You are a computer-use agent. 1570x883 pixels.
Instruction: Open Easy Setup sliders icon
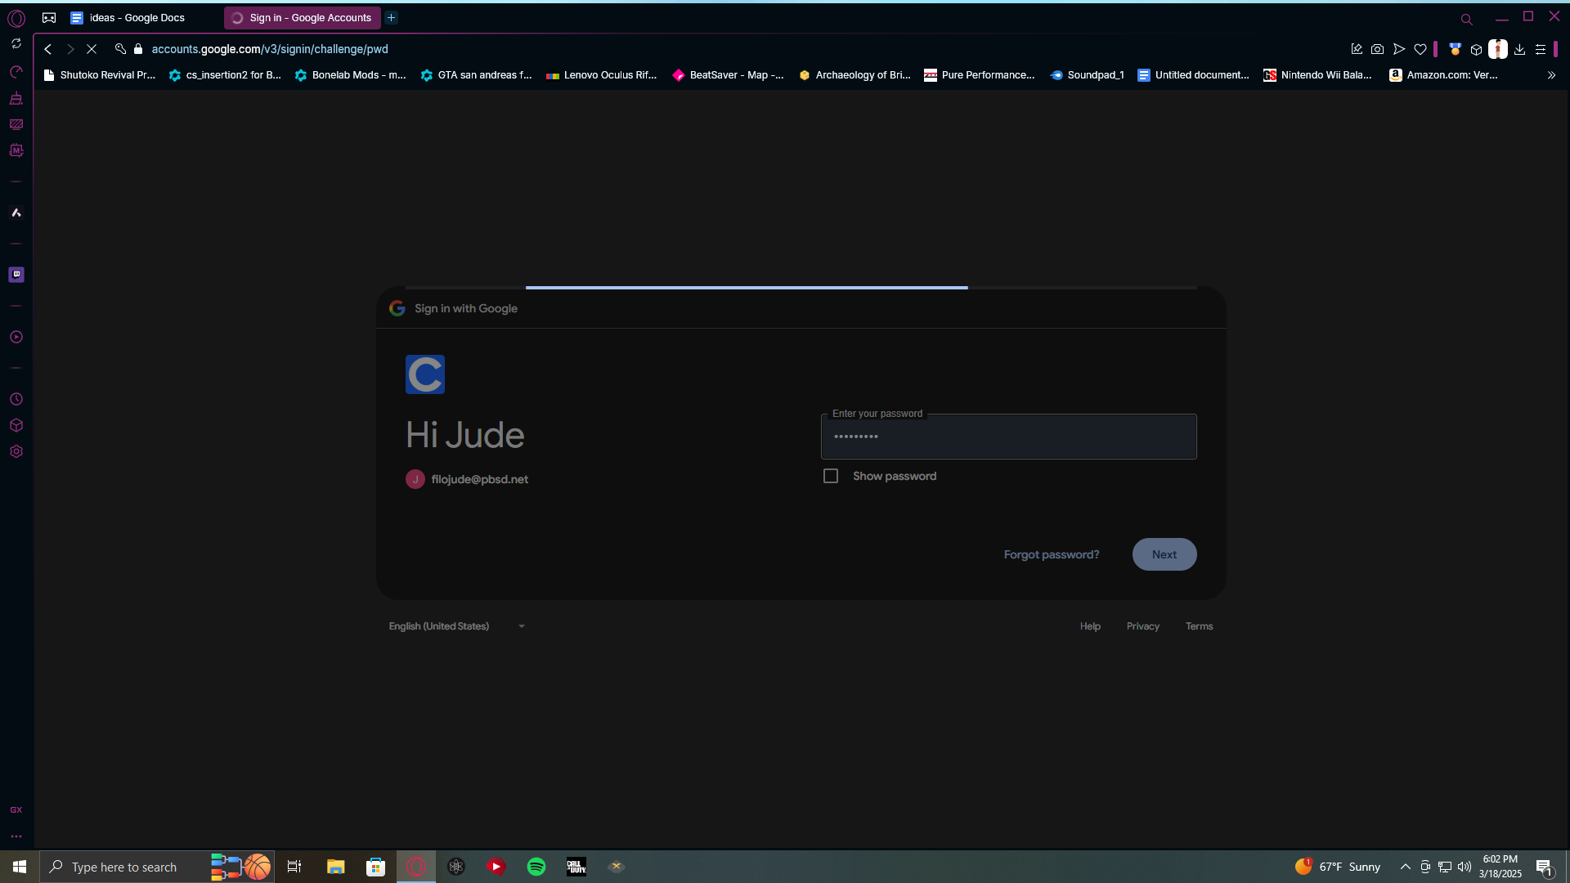click(x=1541, y=49)
